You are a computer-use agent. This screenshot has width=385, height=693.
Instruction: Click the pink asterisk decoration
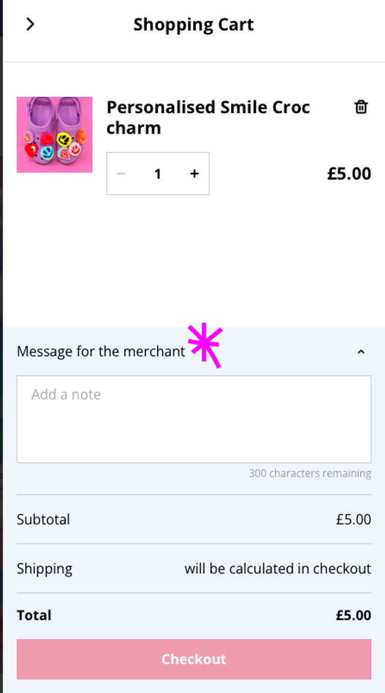tap(206, 345)
